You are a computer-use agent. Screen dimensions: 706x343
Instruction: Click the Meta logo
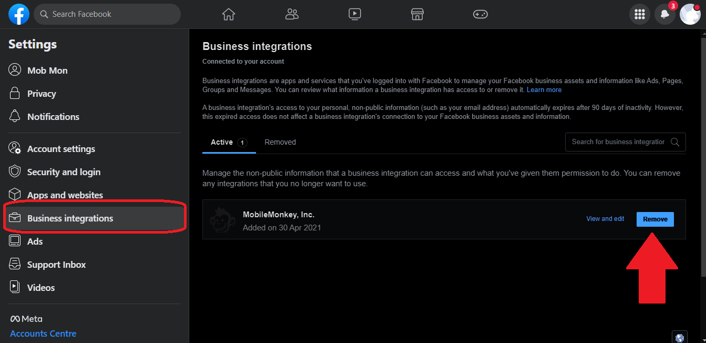(x=26, y=319)
